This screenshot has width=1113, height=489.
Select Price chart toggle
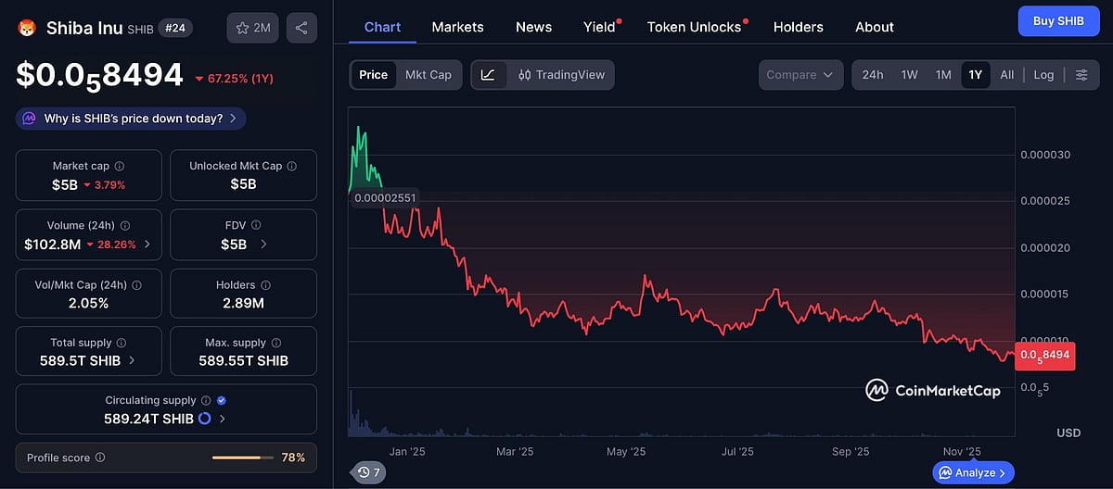[x=374, y=75]
